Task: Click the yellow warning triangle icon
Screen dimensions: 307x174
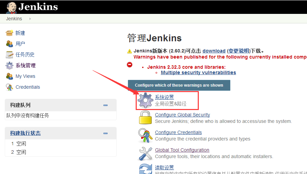Action: pos(130,51)
